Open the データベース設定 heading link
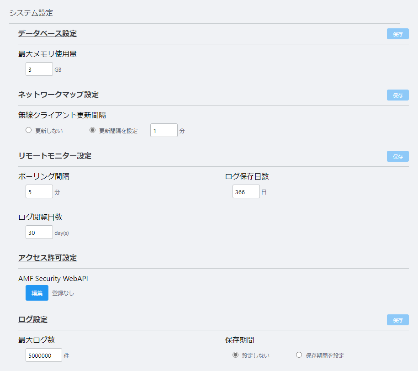Screen dimensions: 418x371 (48, 34)
